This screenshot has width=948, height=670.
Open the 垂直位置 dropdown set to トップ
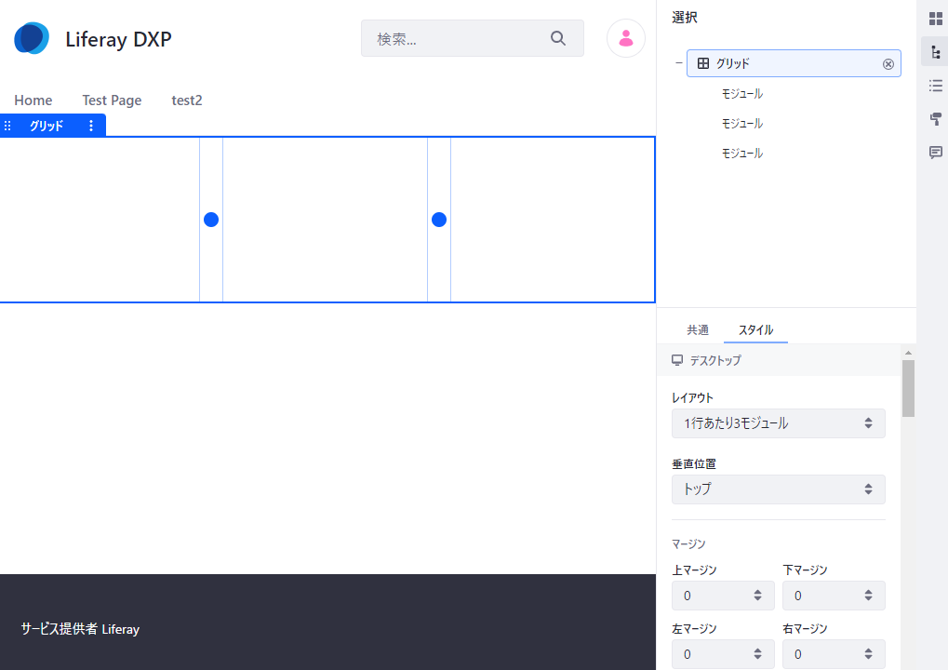coord(778,489)
